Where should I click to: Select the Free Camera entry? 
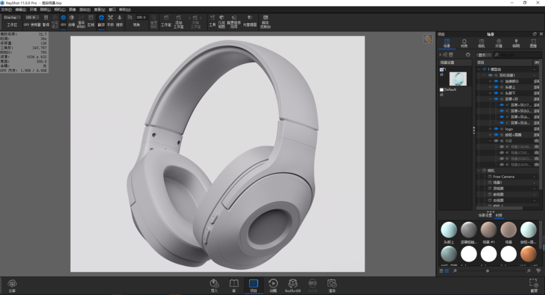pyautogui.click(x=503, y=176)
